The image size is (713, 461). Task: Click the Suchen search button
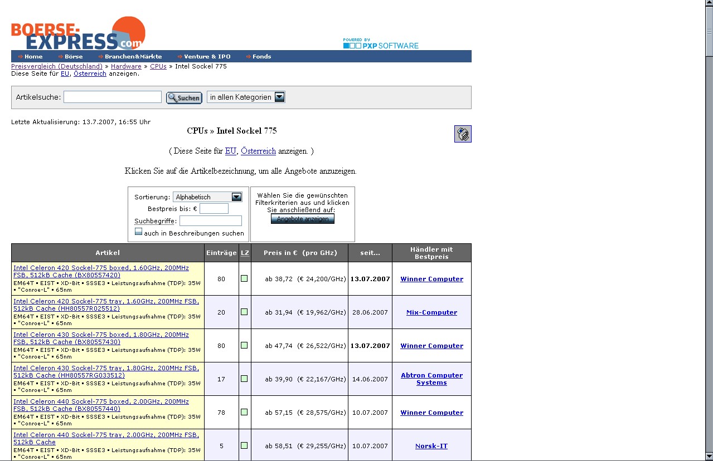(x=184, y=97)
